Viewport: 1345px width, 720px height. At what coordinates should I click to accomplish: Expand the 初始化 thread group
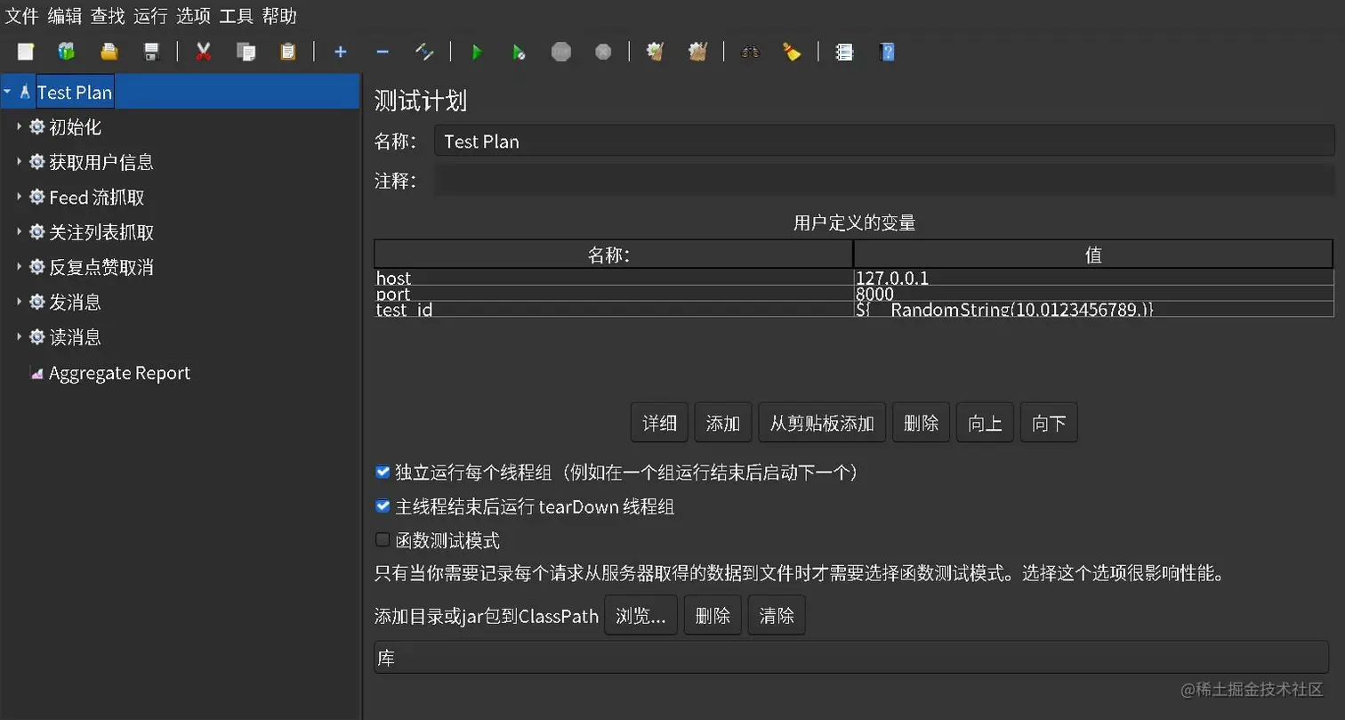(x=20, y=126)
